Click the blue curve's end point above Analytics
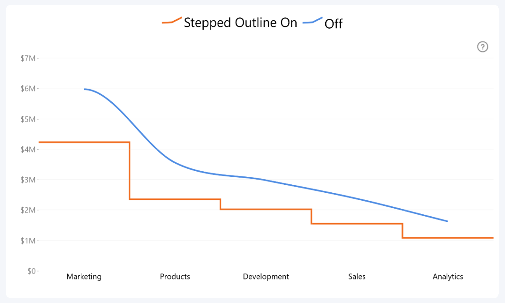The height and width of the screenshot is (303, 505). pyautogui.click(x=447, y=221)
